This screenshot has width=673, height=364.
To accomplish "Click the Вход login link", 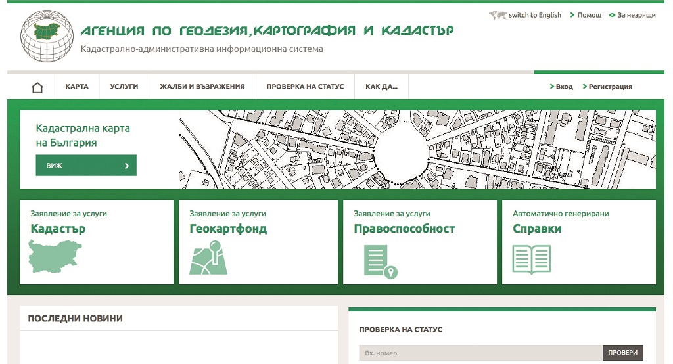I will point(564,87).
